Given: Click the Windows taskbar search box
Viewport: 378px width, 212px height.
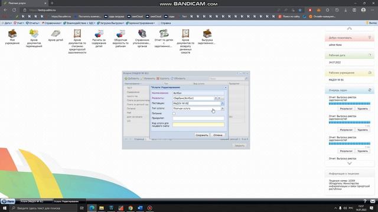Looking at the screenshot, I should [44, 208].
